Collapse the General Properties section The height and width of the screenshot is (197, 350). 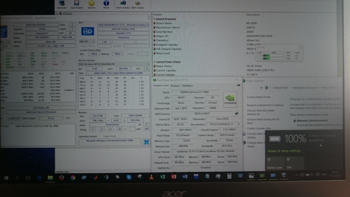click(x=154, y=19)
